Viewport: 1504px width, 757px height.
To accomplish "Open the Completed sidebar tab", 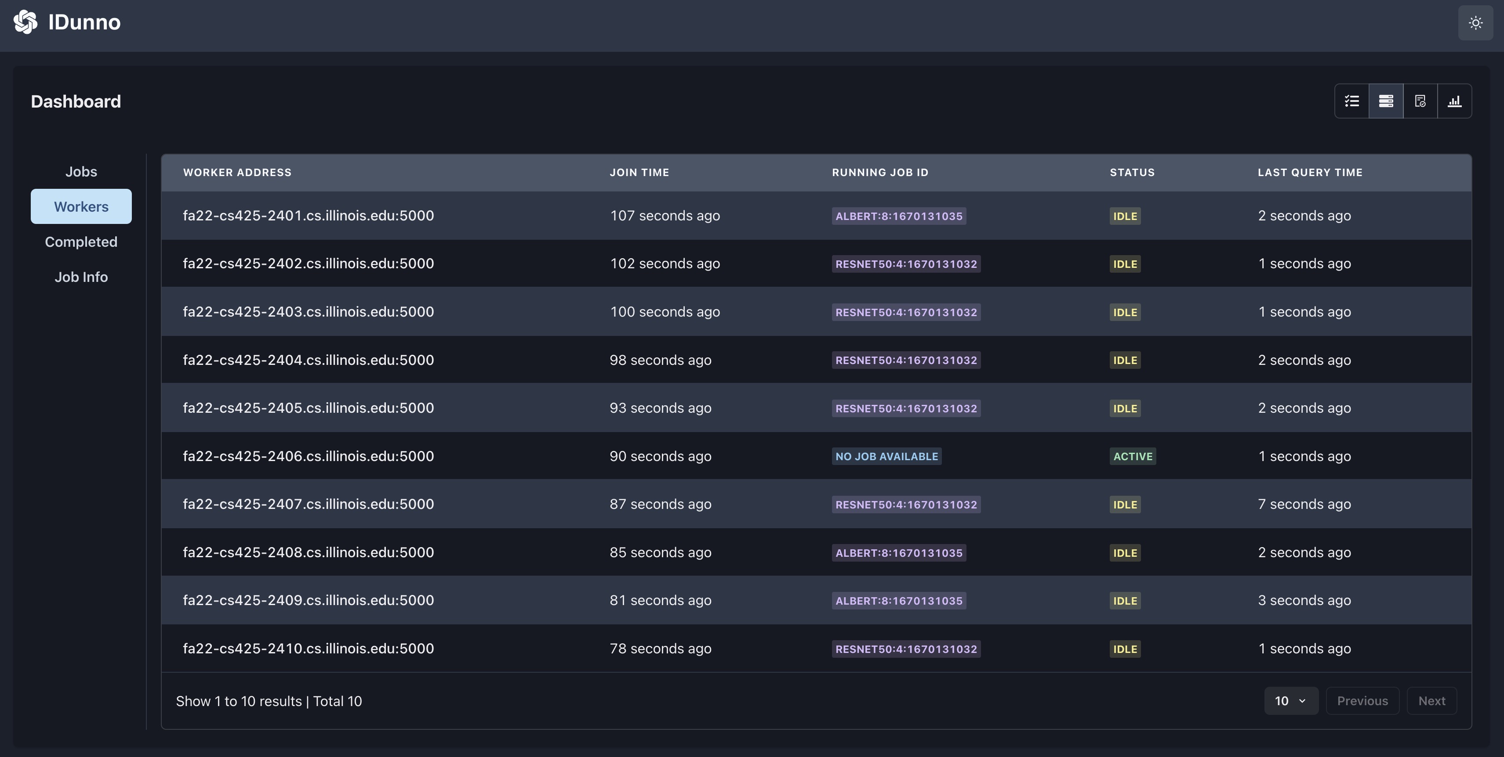I will tap(81, 242).
